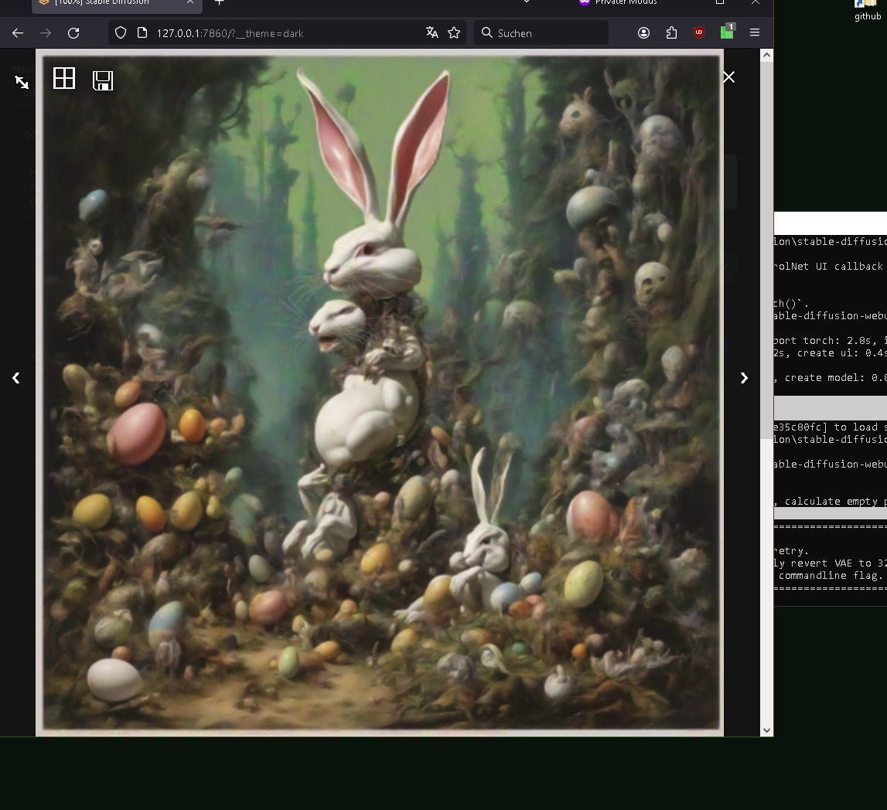The image size is (887, 810).
Task: Open the uBlock Origin extension popup
Action: (x=699, y=32)
